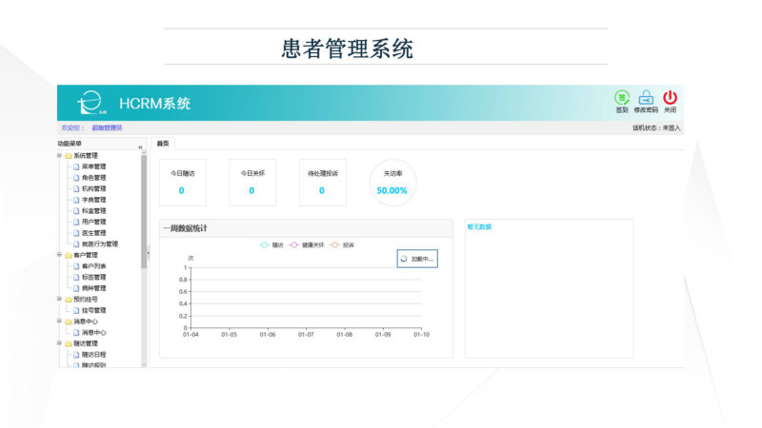Toggle the 投诉 series in chart legend
Viewport: 762px width, 428px height.
[x=342, y=245]
